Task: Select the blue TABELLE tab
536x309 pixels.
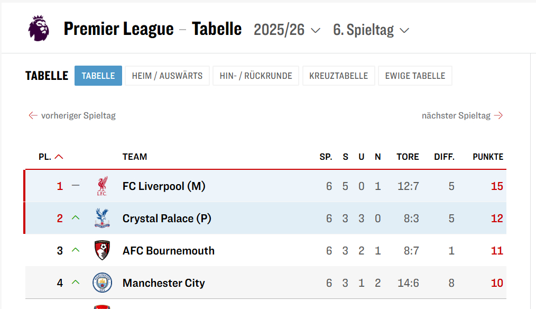Action: click(x=98, y=76)
